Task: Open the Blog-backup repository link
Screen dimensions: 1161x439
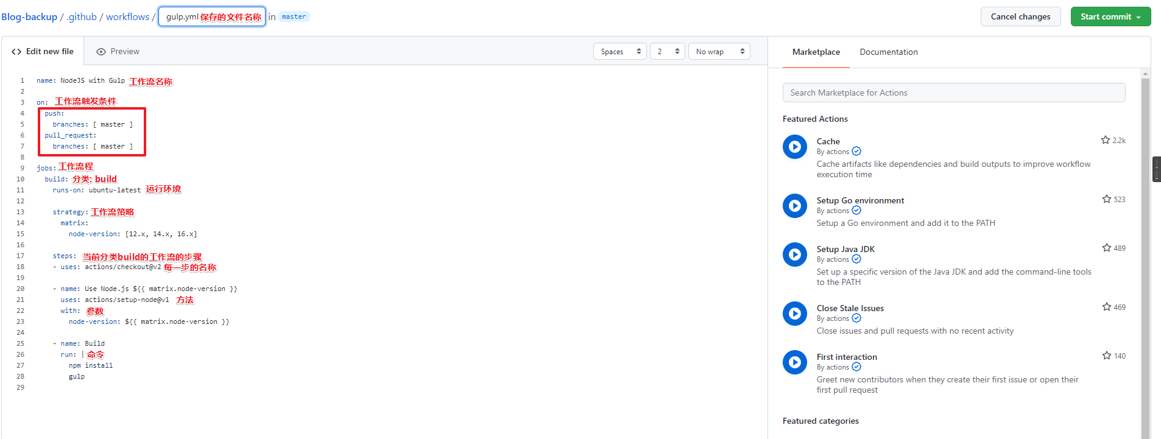Action: coord(29,17)
